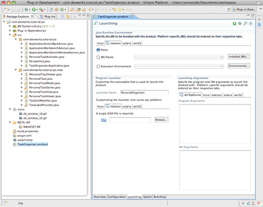Open the Run toolbar dropdown arrow

(x=37, y=9)
